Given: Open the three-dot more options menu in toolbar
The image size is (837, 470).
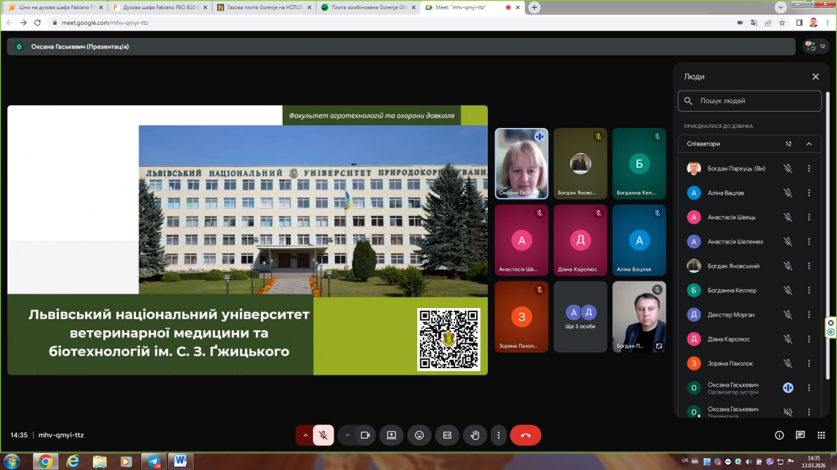Looking at the screenshot, I should click(x=499, y=435).
